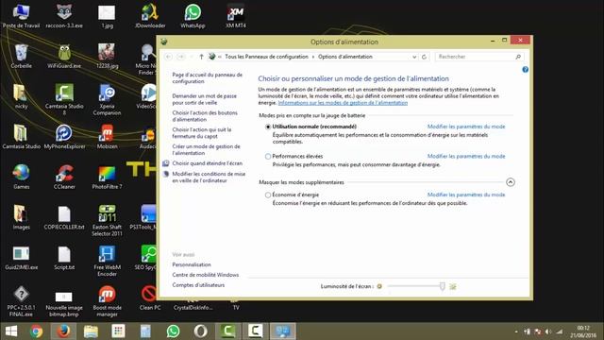Click the help question mark icon
Screen dimensions: 604x340
pos(525,70)
